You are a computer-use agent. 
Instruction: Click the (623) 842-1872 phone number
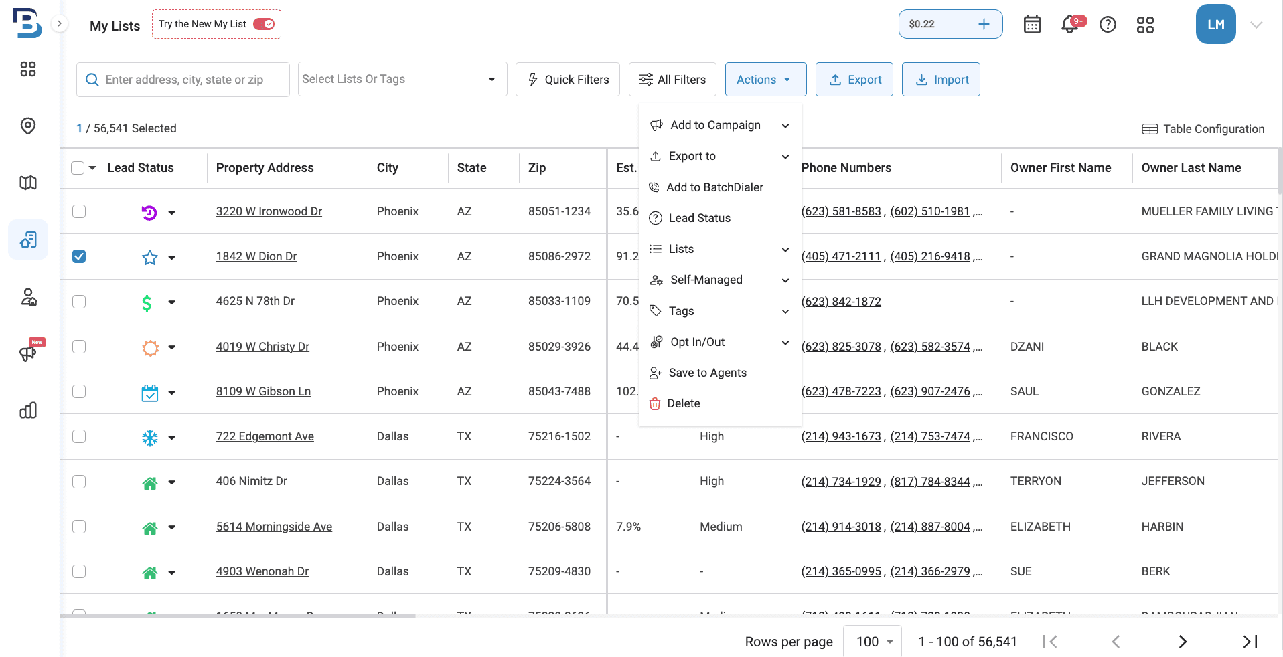click(x=841, y=302)
